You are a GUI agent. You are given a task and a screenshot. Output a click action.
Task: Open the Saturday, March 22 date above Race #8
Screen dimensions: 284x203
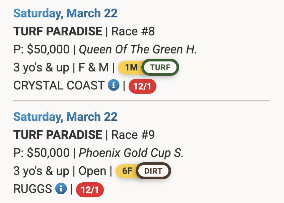click(65, 13)
